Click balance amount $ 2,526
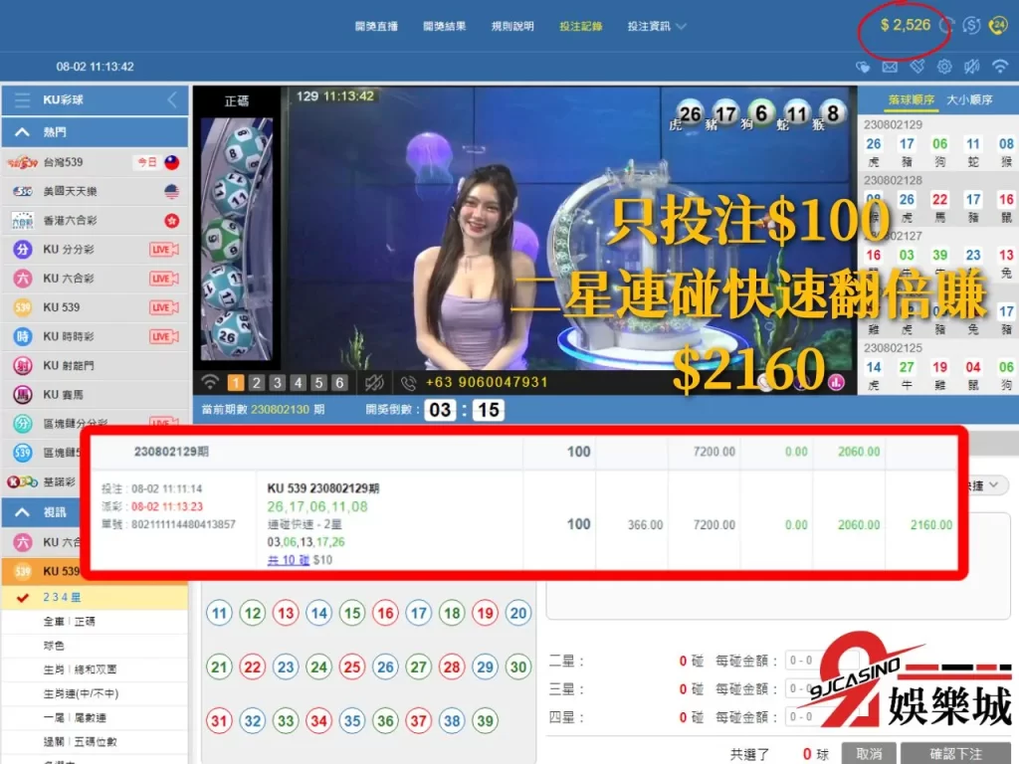The height and width of the screenshot is (764, 1019). (x=906, y=25)
